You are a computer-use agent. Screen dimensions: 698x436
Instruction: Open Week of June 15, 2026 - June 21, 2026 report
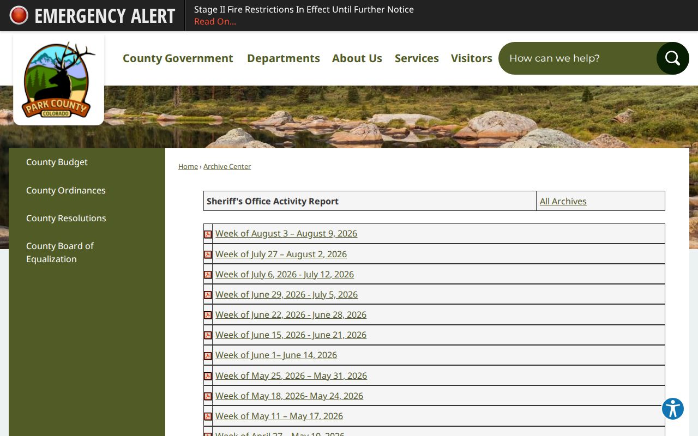[x=291, y=335]
